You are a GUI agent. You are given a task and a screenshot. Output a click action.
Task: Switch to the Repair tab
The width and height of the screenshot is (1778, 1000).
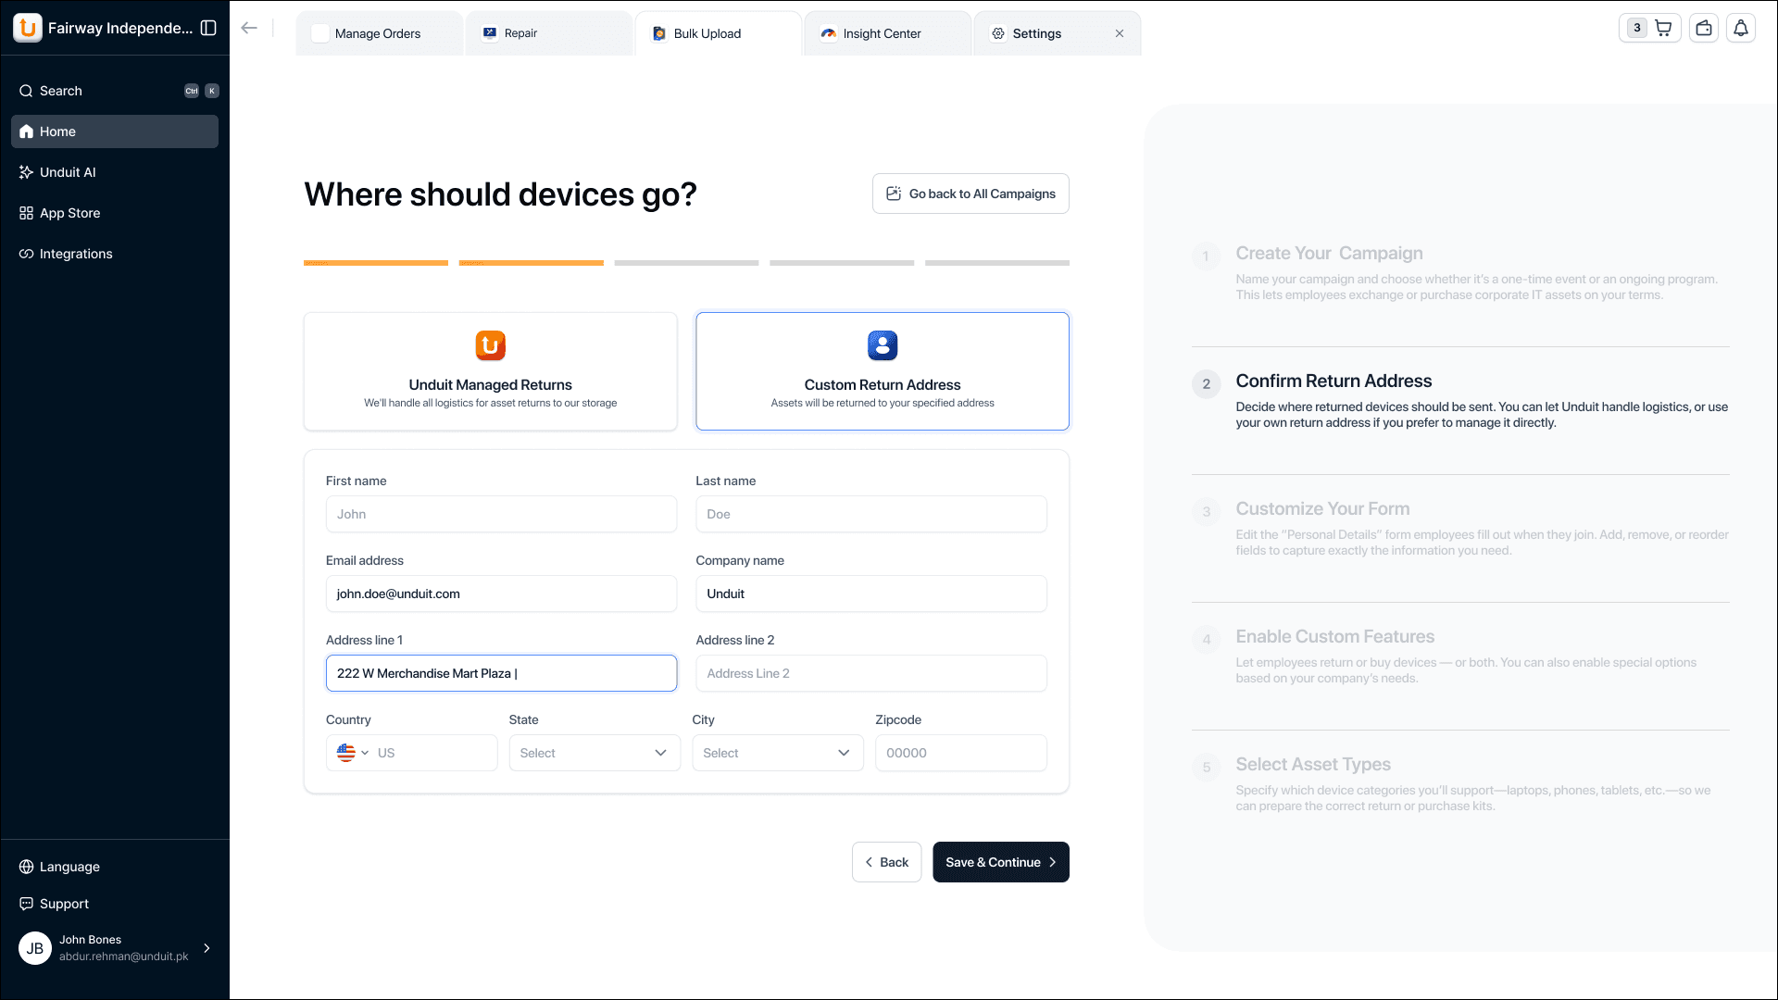[520, 33]
